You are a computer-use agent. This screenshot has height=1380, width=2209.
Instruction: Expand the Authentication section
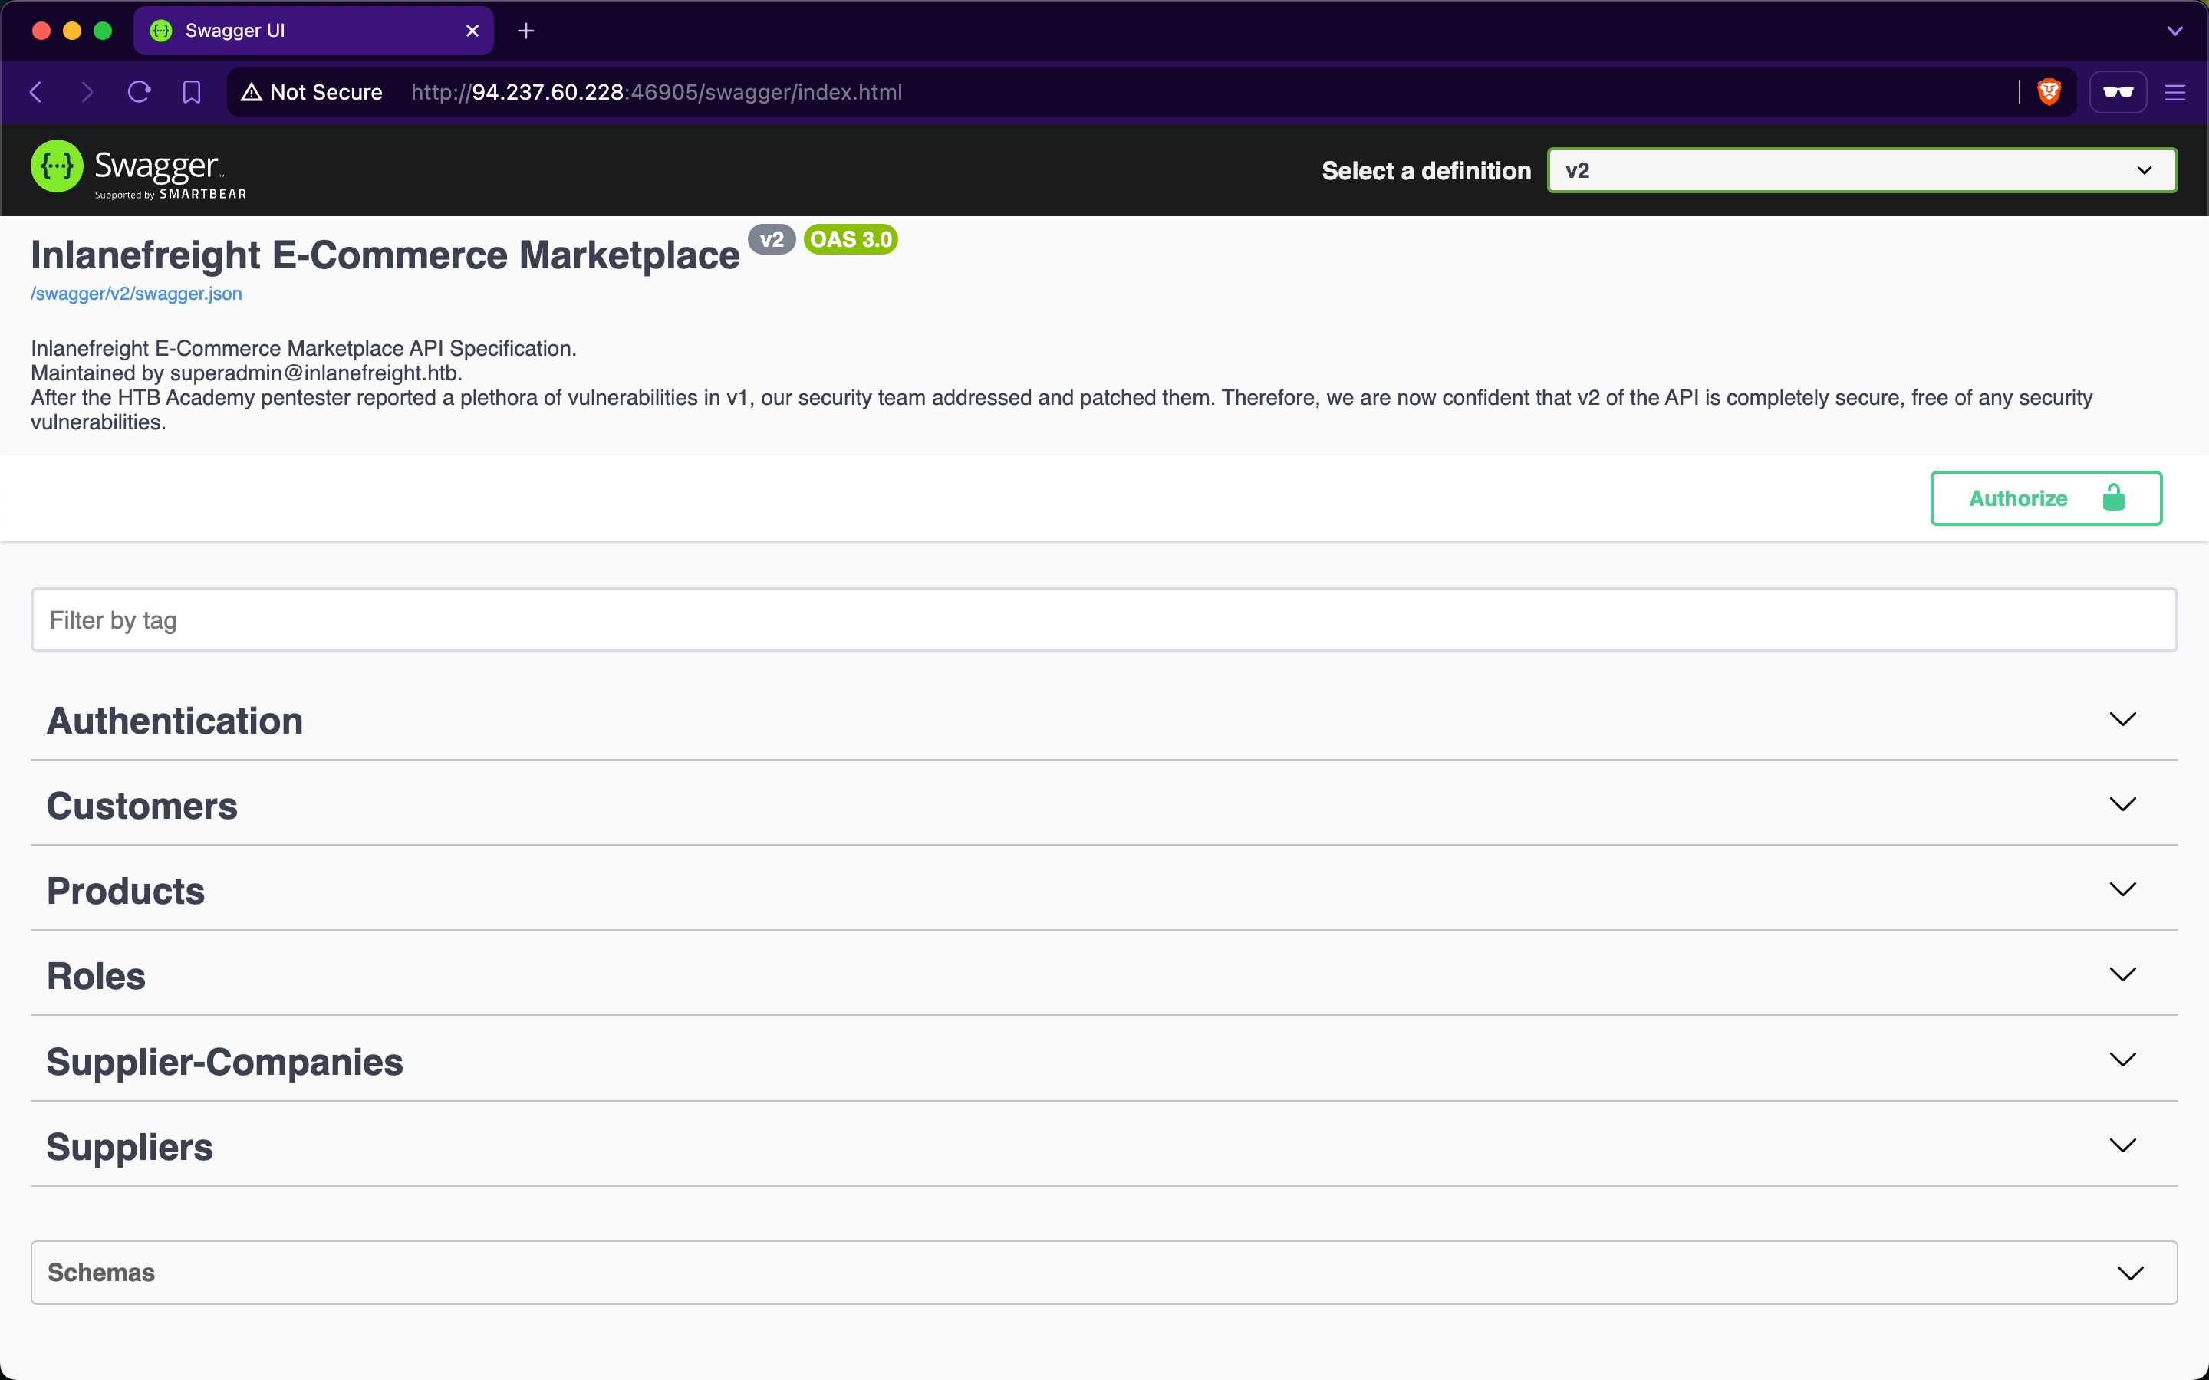1104,720
